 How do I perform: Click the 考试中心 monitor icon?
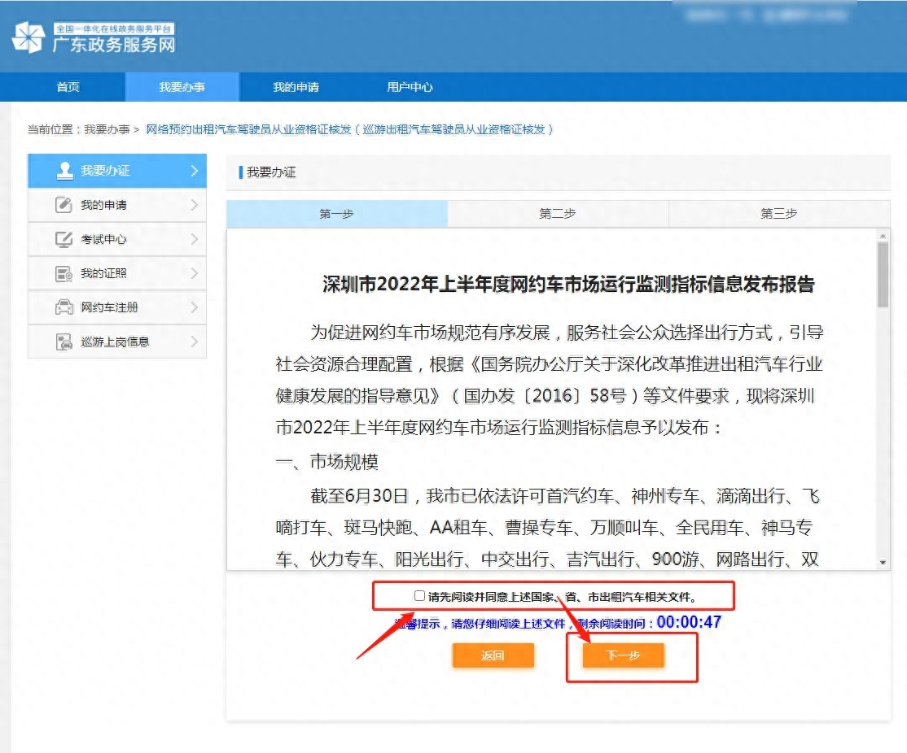click(x=64, y=239)
